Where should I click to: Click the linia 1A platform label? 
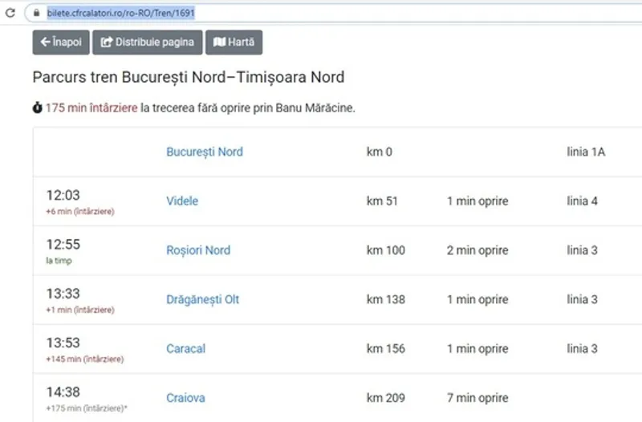[586, 152]
